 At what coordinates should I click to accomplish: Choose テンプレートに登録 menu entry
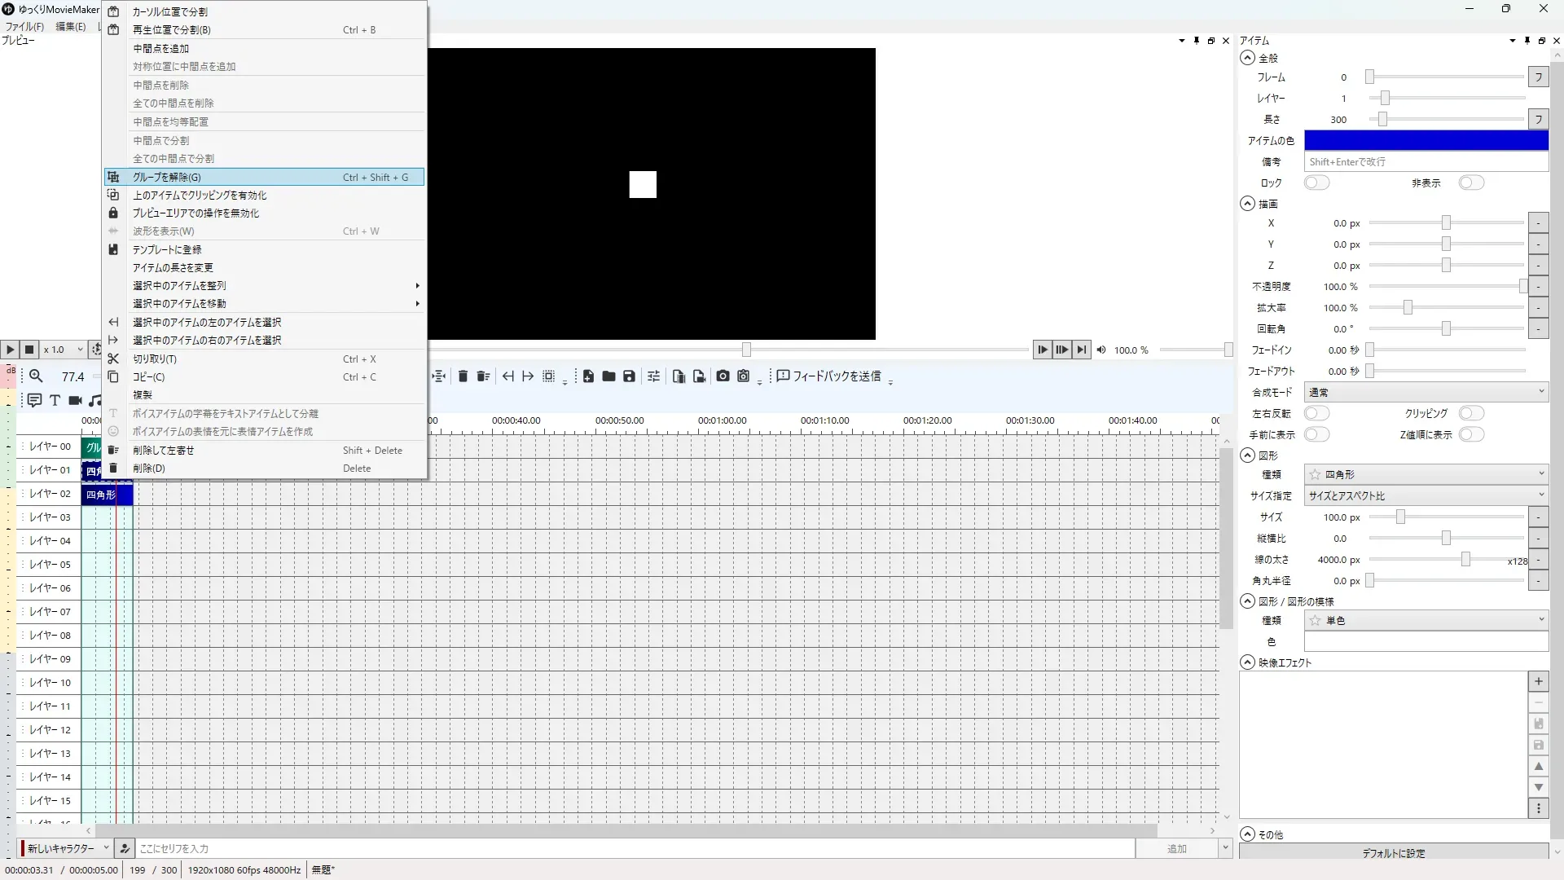[167, 249]
